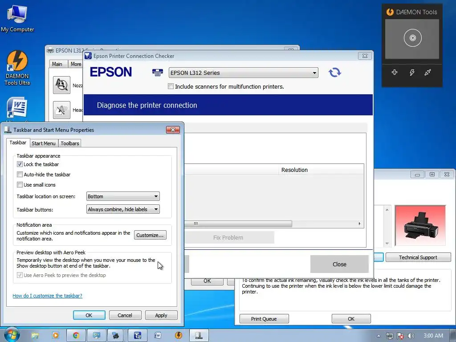
Task: Click the Epson printer thumbnail image
Action: (x=420, y=225)
